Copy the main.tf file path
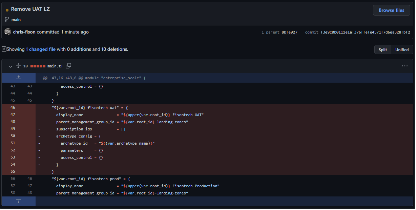The height and width of the screenshot is (210, 416). click(68, 66)
